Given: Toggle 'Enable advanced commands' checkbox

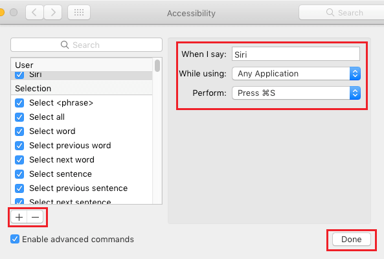Looking at the screenshot, I should click(15, 239).
